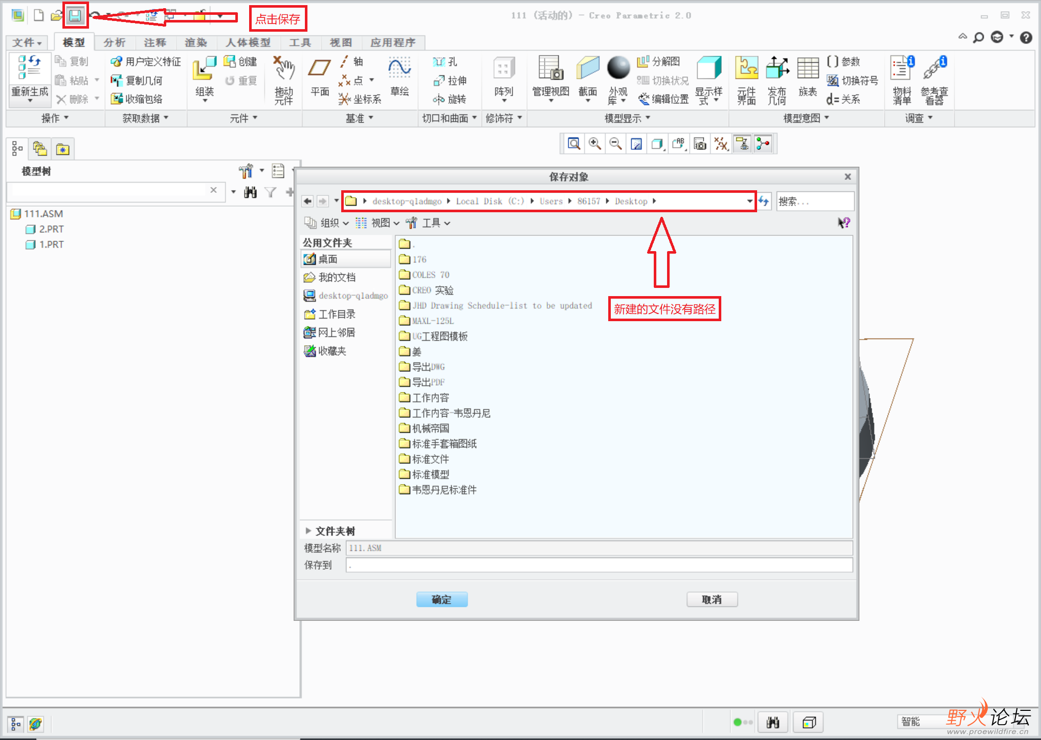Click the 组装 assemble icon
The width and height of the screenshot is (1041, 740).
[205, 69]
